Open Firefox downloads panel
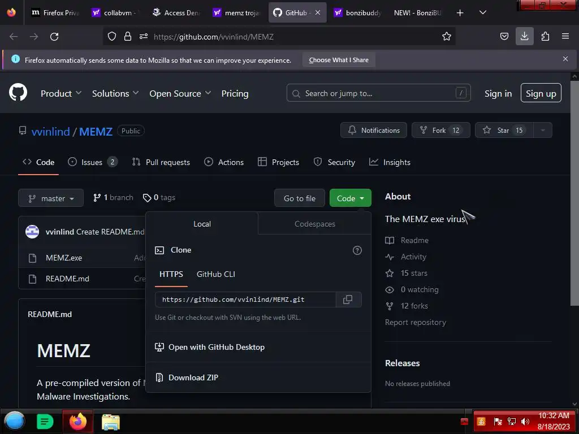Image resolution: width=579 pixels, height=434 pixels. pos(524,36)
